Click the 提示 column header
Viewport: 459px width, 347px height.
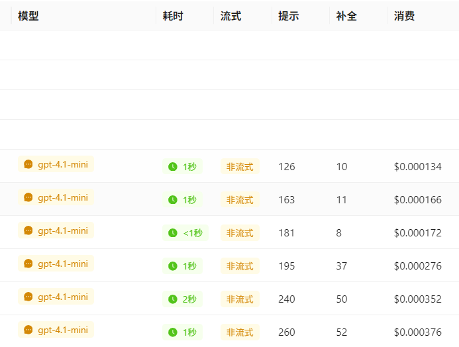289,16
